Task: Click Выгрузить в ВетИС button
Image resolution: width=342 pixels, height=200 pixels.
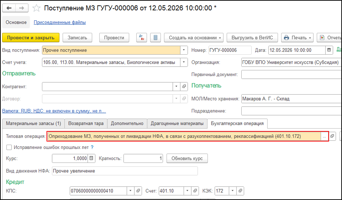Action: 252,37
